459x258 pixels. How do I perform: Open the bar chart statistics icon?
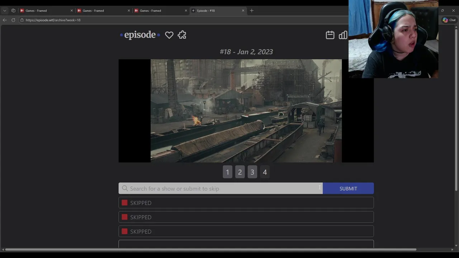[x=343, y=35]
